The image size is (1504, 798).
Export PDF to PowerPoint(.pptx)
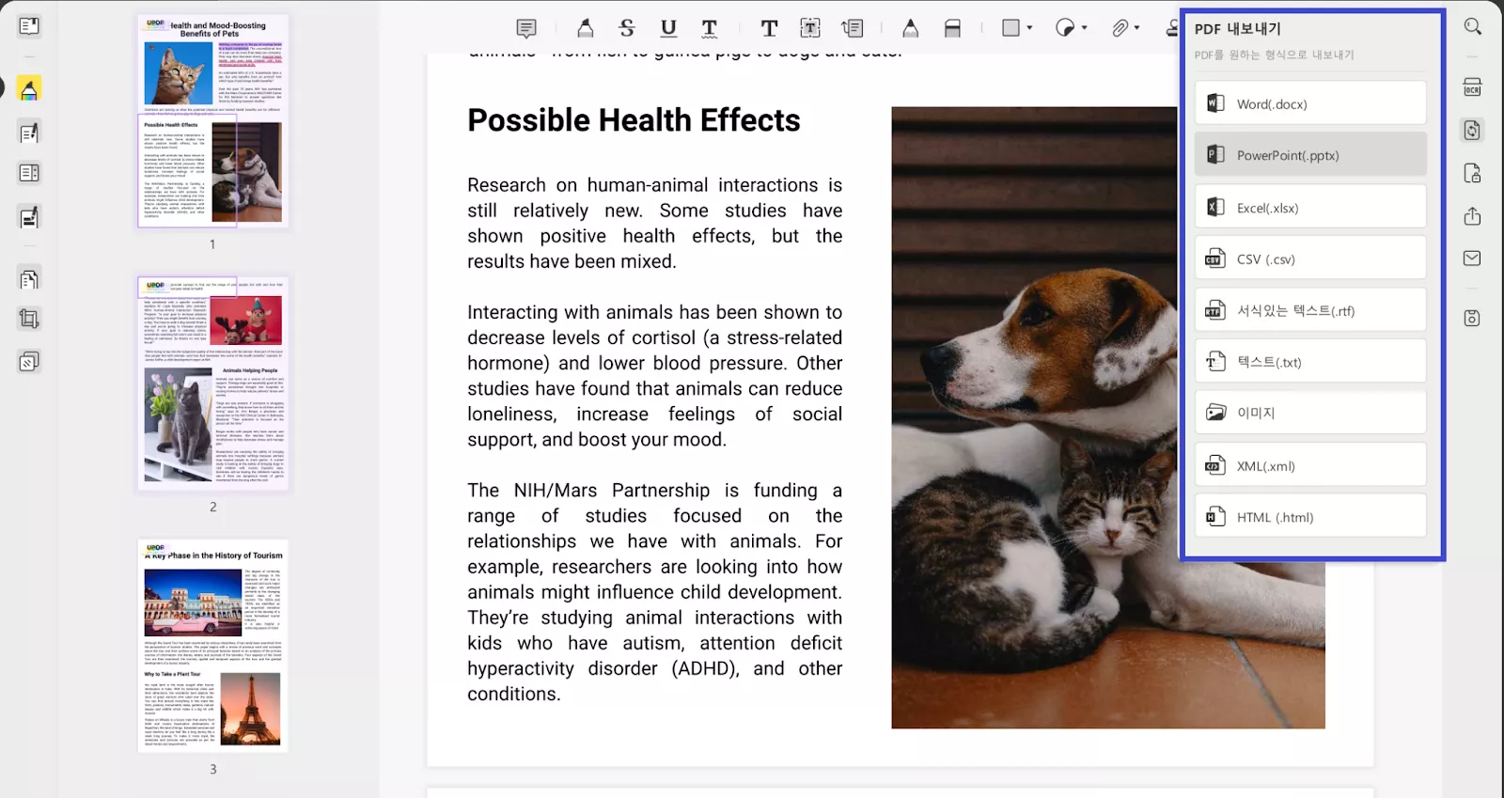1310,155
